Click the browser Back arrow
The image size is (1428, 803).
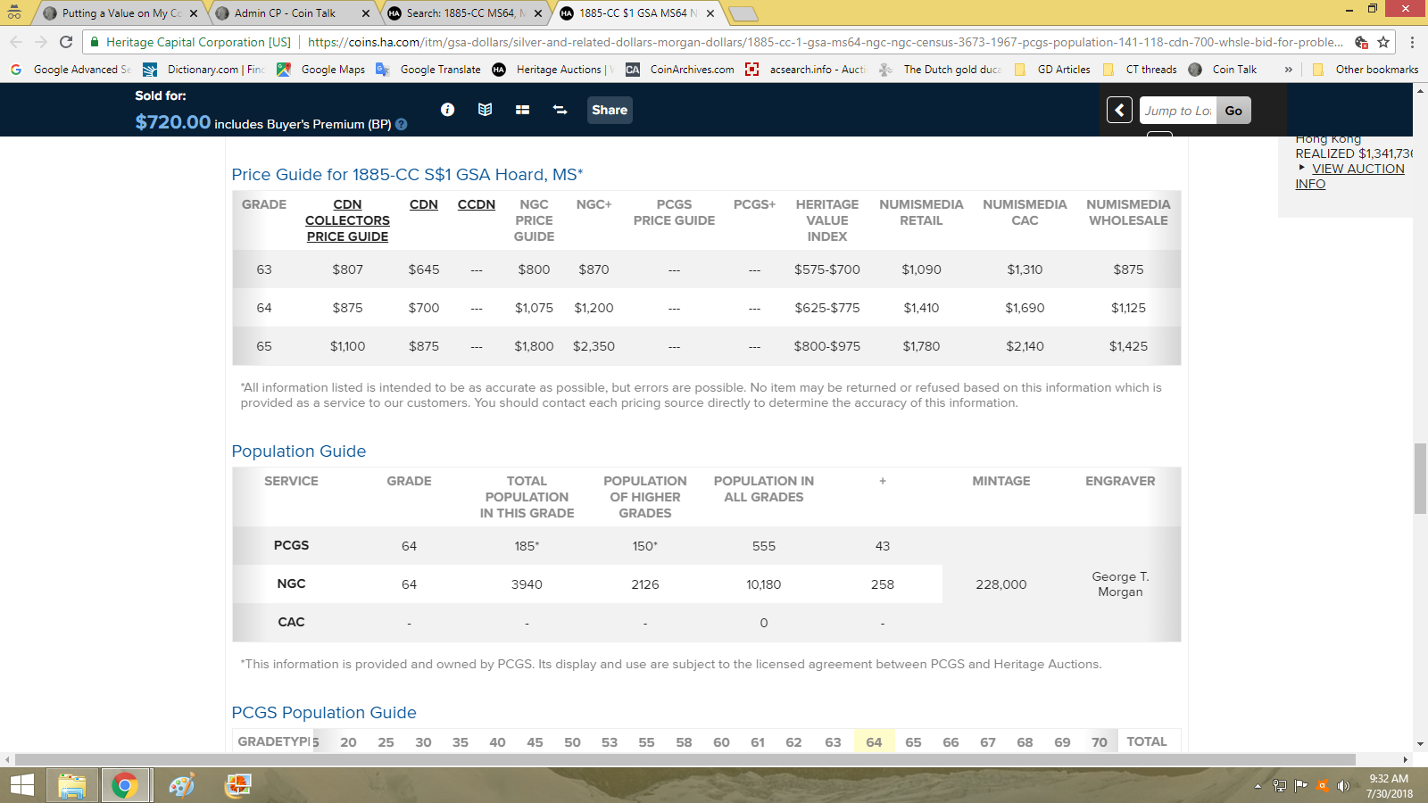click(x=16, y=42)
